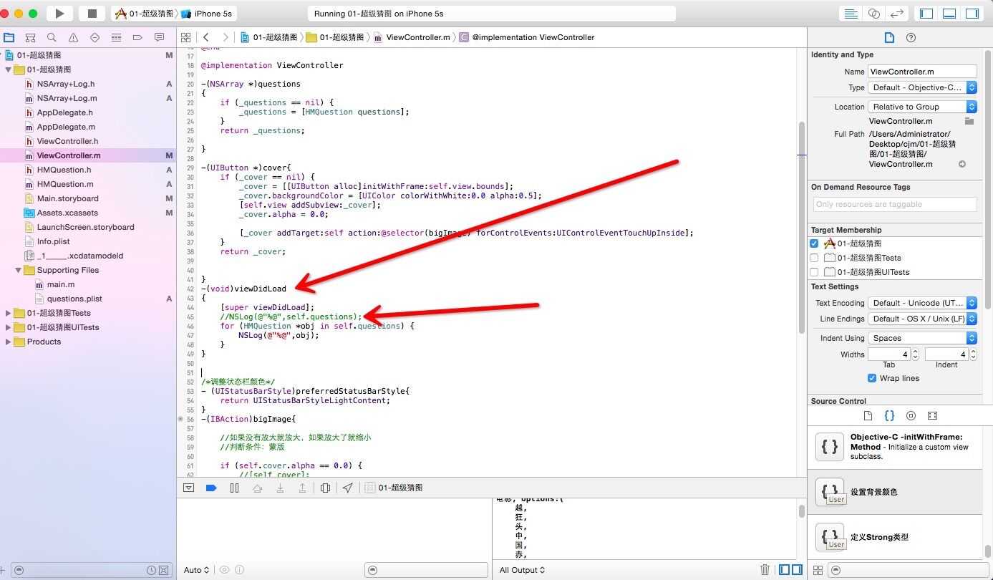Hide the navigator pane

pyautogui.click(x=926, y=14)
